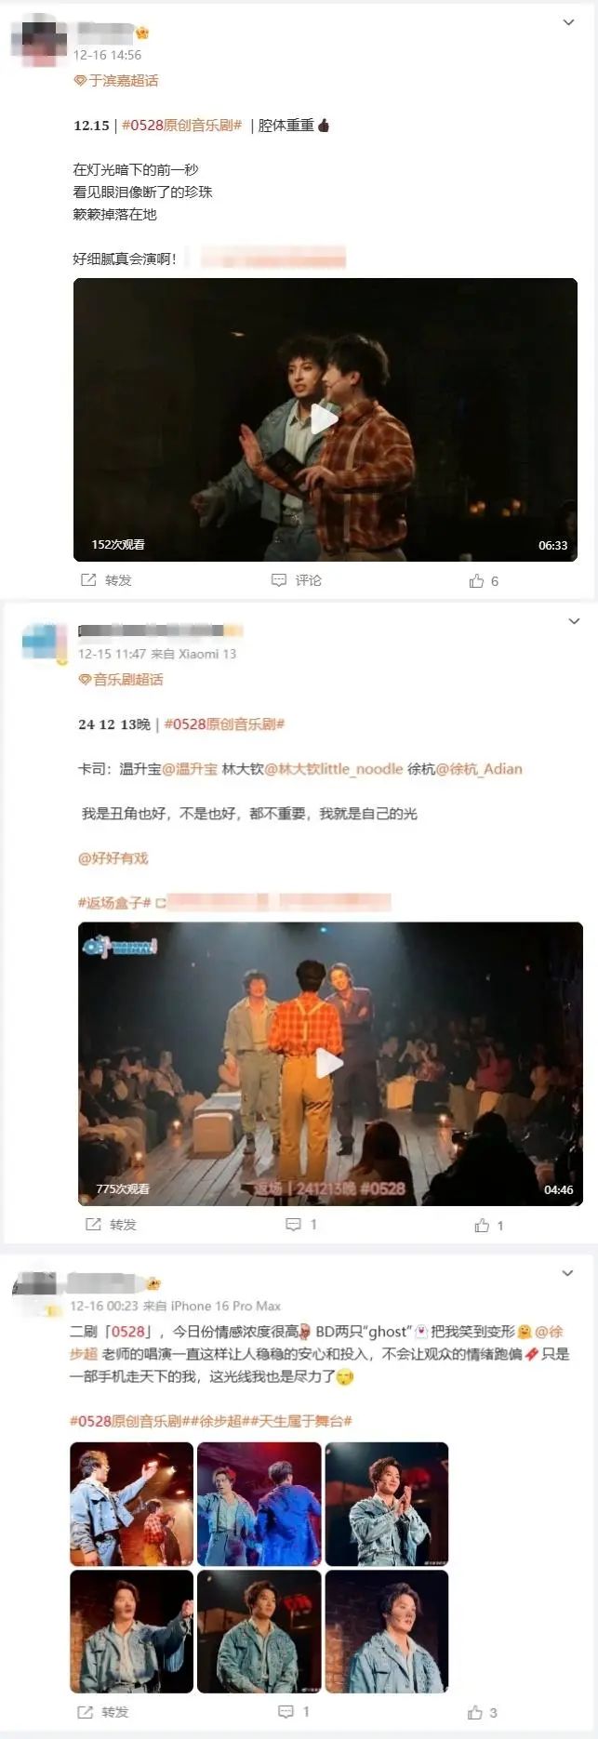
Task: Expand the chevron menu on first post
Action: tap(569, 22)
